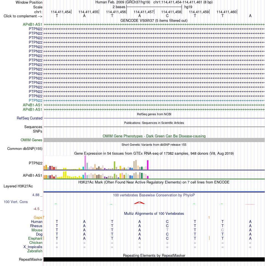This screenshot has height=266, width=265.
Task: Click the X_tropicalis species row label
Action: pos(33,247)
